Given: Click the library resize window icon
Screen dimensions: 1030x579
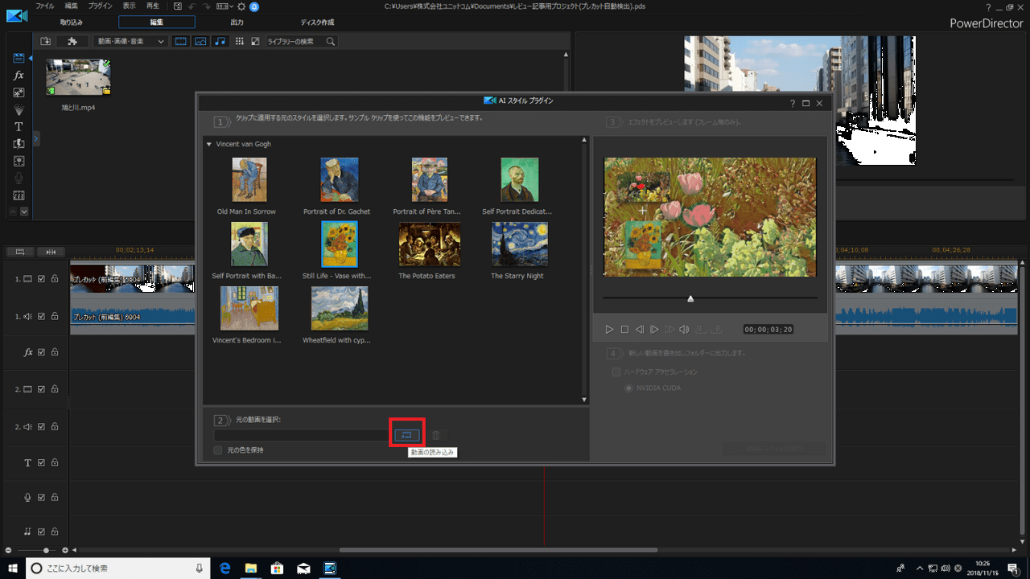Looking at the screenshot, I should pos(255,41).
